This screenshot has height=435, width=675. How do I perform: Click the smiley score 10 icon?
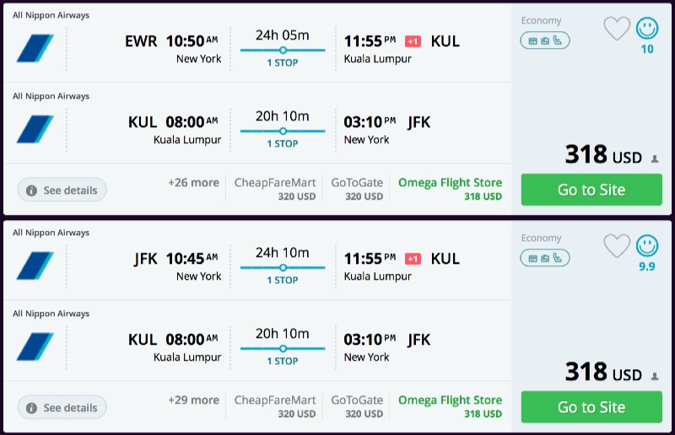(x=647, y=29)
